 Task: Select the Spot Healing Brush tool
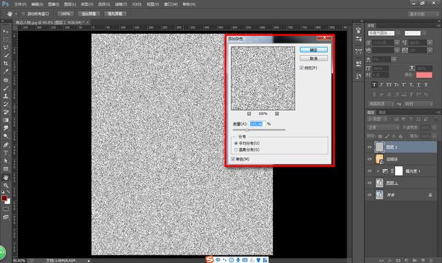[6, 80]
